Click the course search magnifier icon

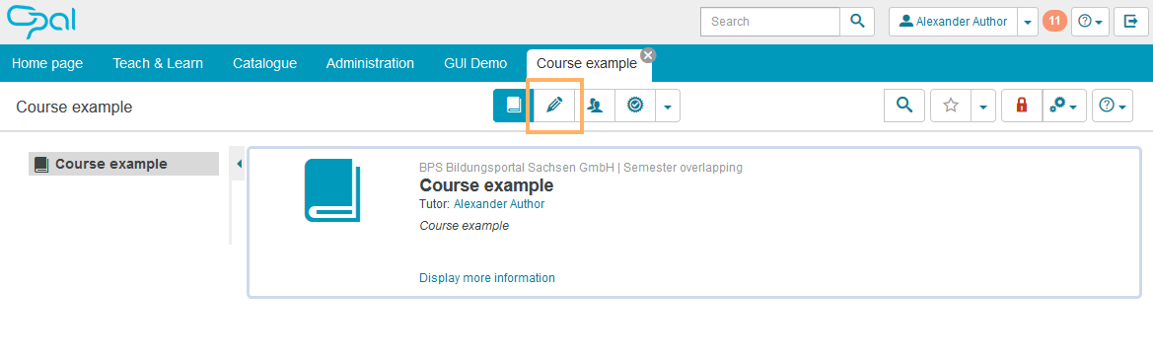(x=903, y=106)
